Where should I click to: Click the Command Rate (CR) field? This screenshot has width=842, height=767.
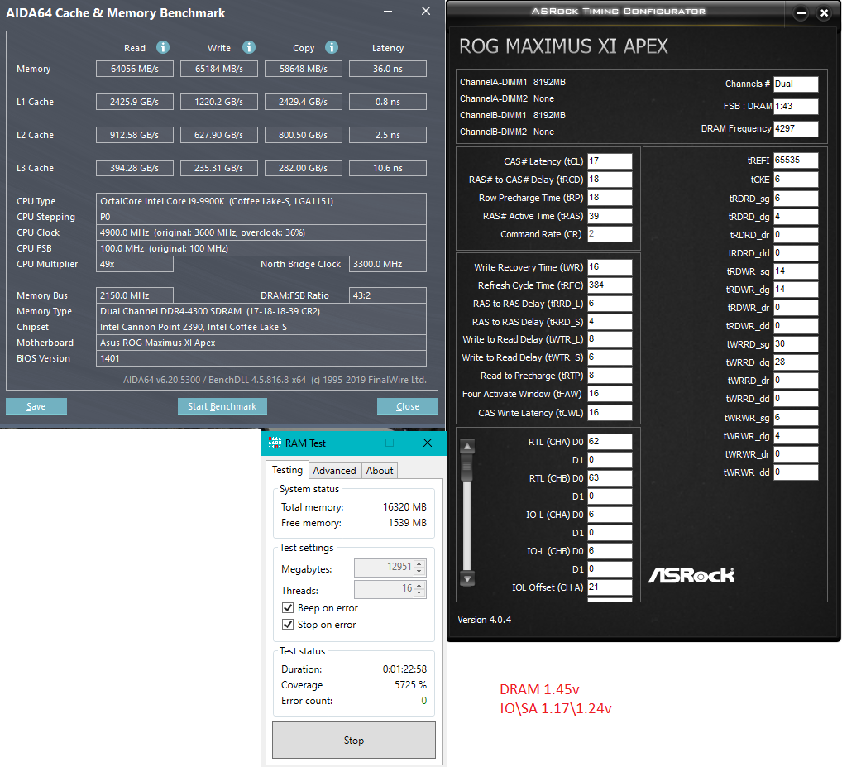tap(610, 234)
